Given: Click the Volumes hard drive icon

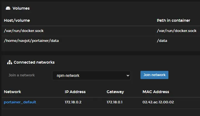Looking at the screenshot, I should coord(8,9).
